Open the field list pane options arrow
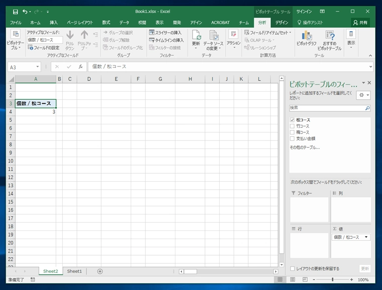The image size is (382, 290). click(363, 83)
